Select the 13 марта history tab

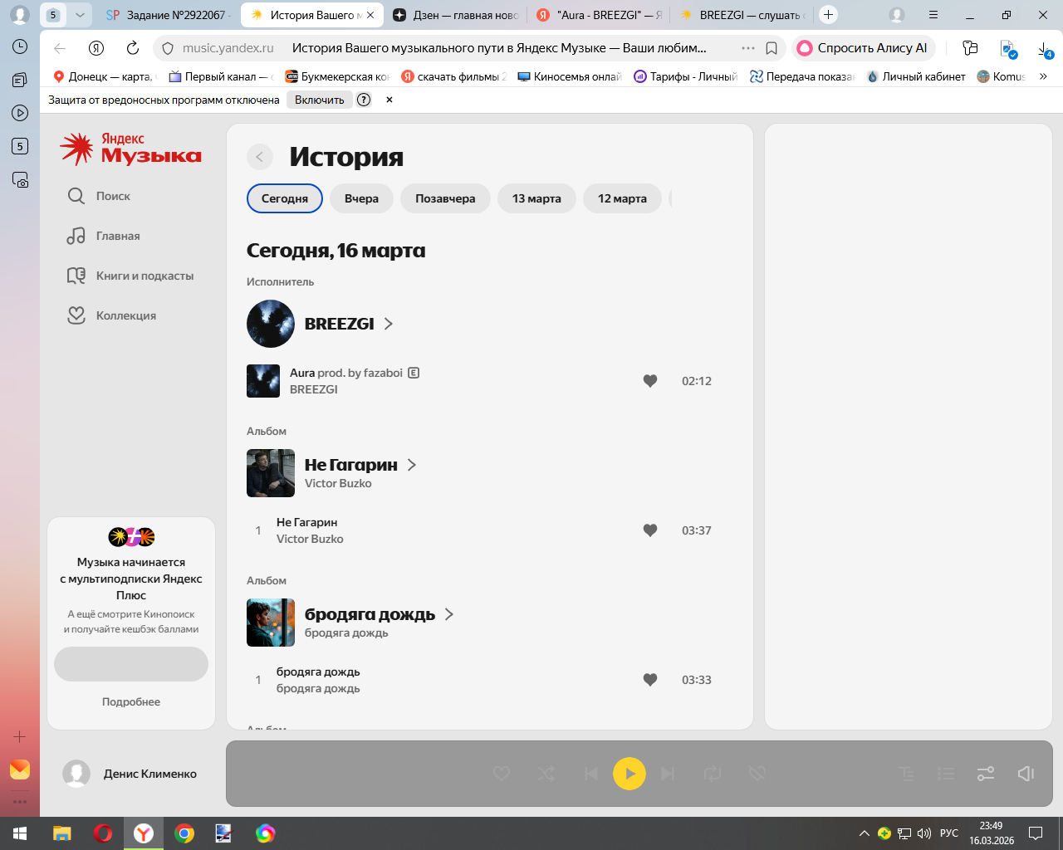pyautogui.click(x=536, y=198)
